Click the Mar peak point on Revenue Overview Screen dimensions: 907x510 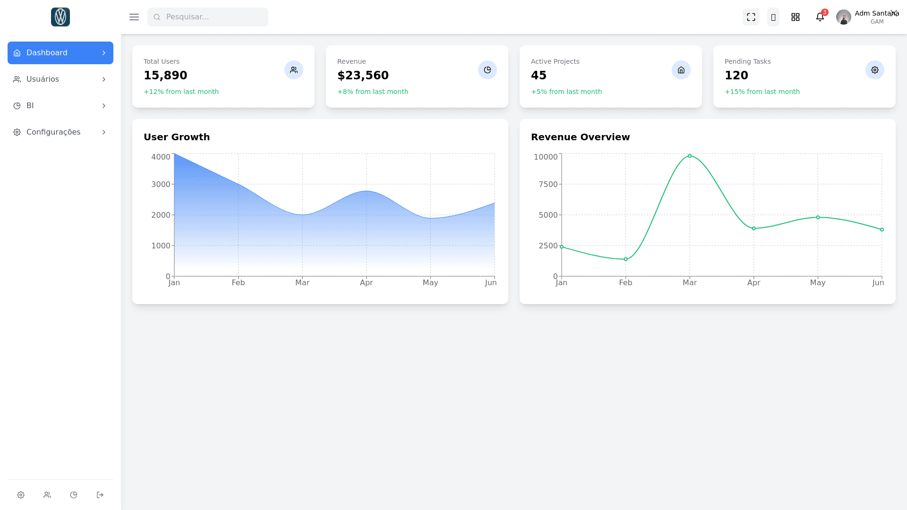coord(690,156)
